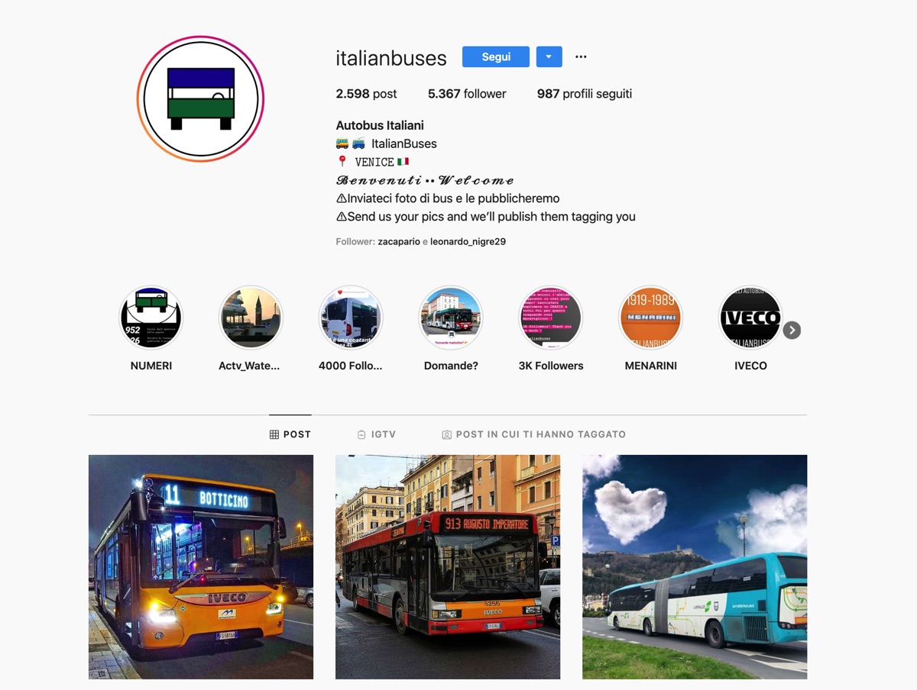Switch to the IGTV tab
Screen dimensions: 917x690
376,434
